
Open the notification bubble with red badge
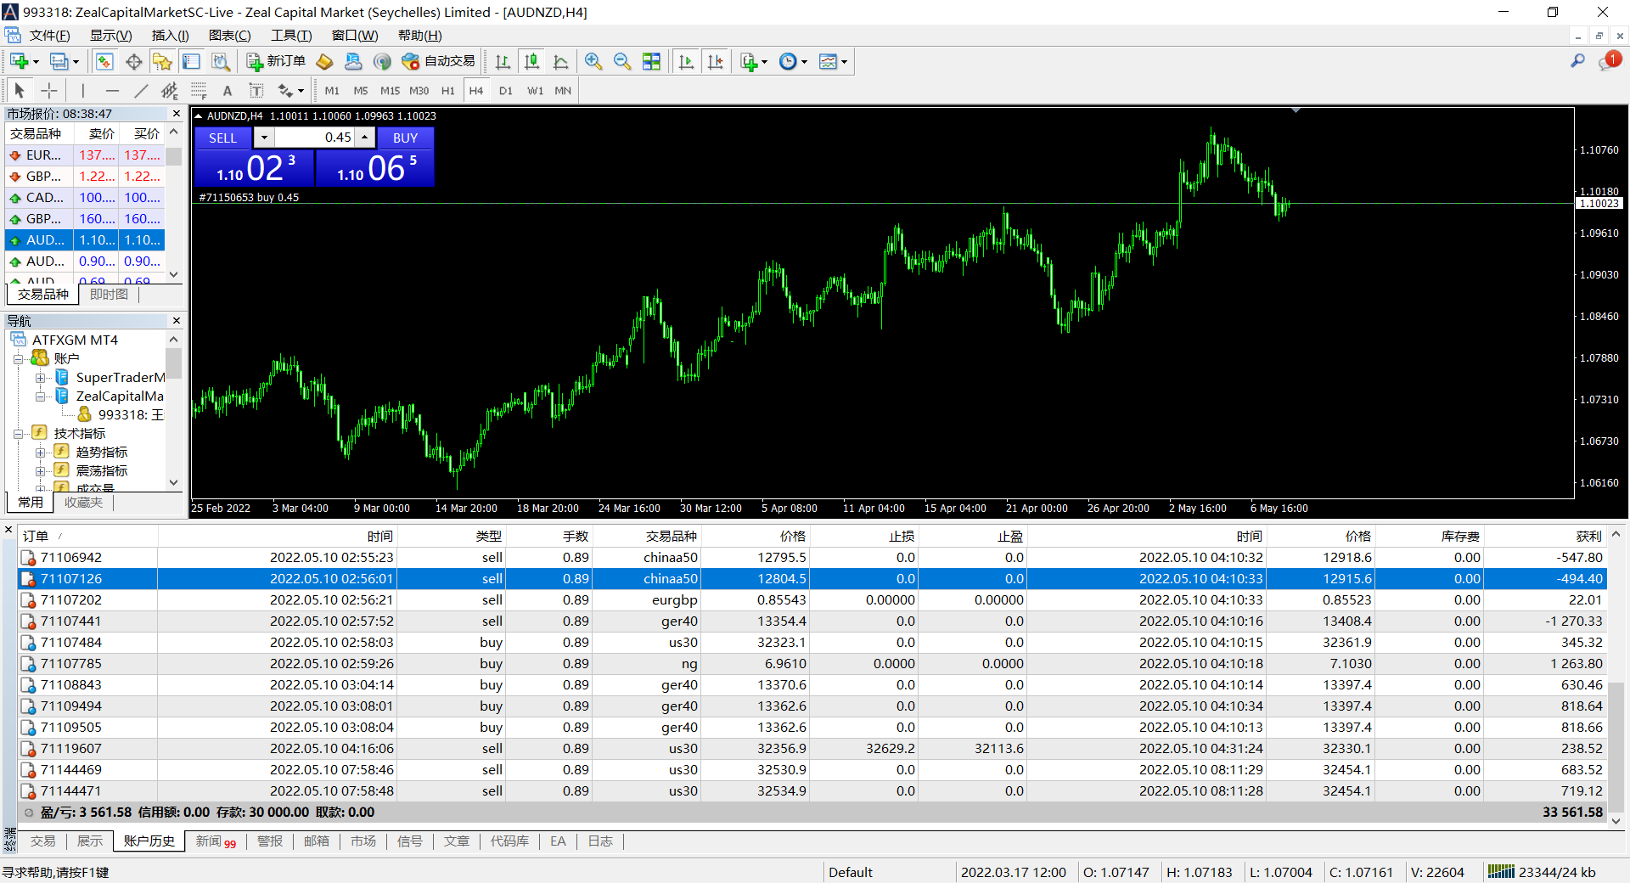[1609, 60]
